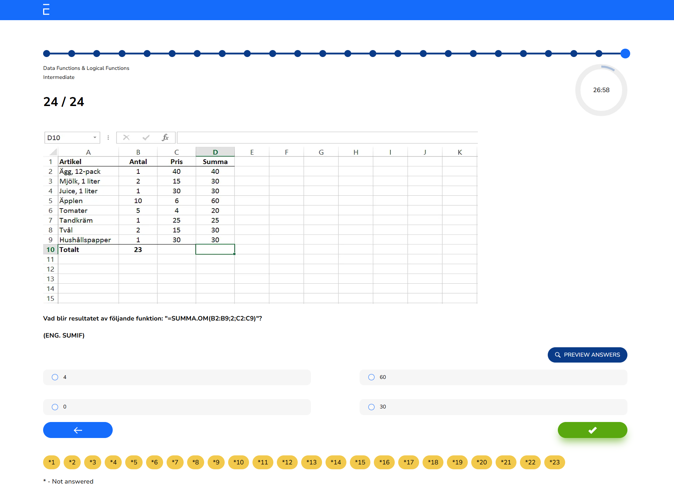Select the Insert Function (fx) icon
Image resolution: width=674 pixels, height=495 pixels.
pos(165,137)
